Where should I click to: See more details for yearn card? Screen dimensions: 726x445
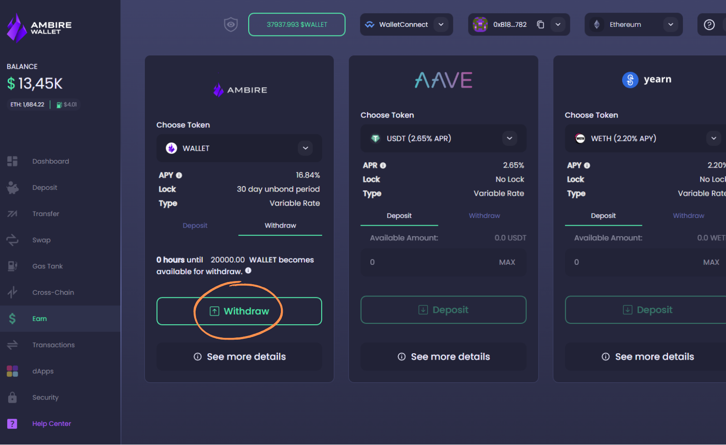coord(646,356)
